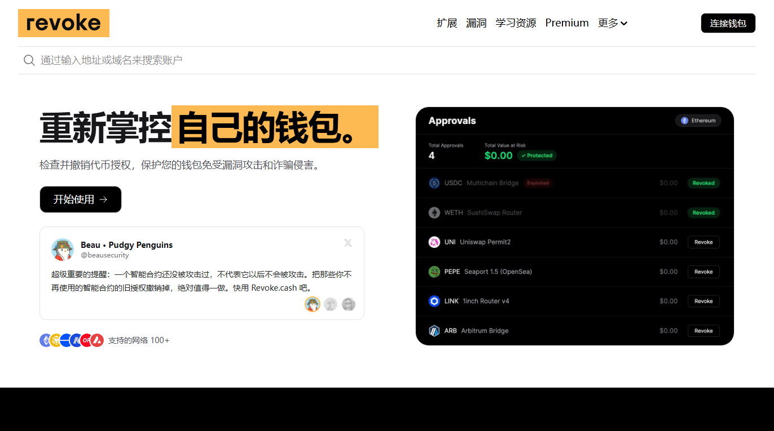Image resolution: width=774 pixels, height=431 pixels.
Task: Click the WETH token icon
Action: coord(434,212)
